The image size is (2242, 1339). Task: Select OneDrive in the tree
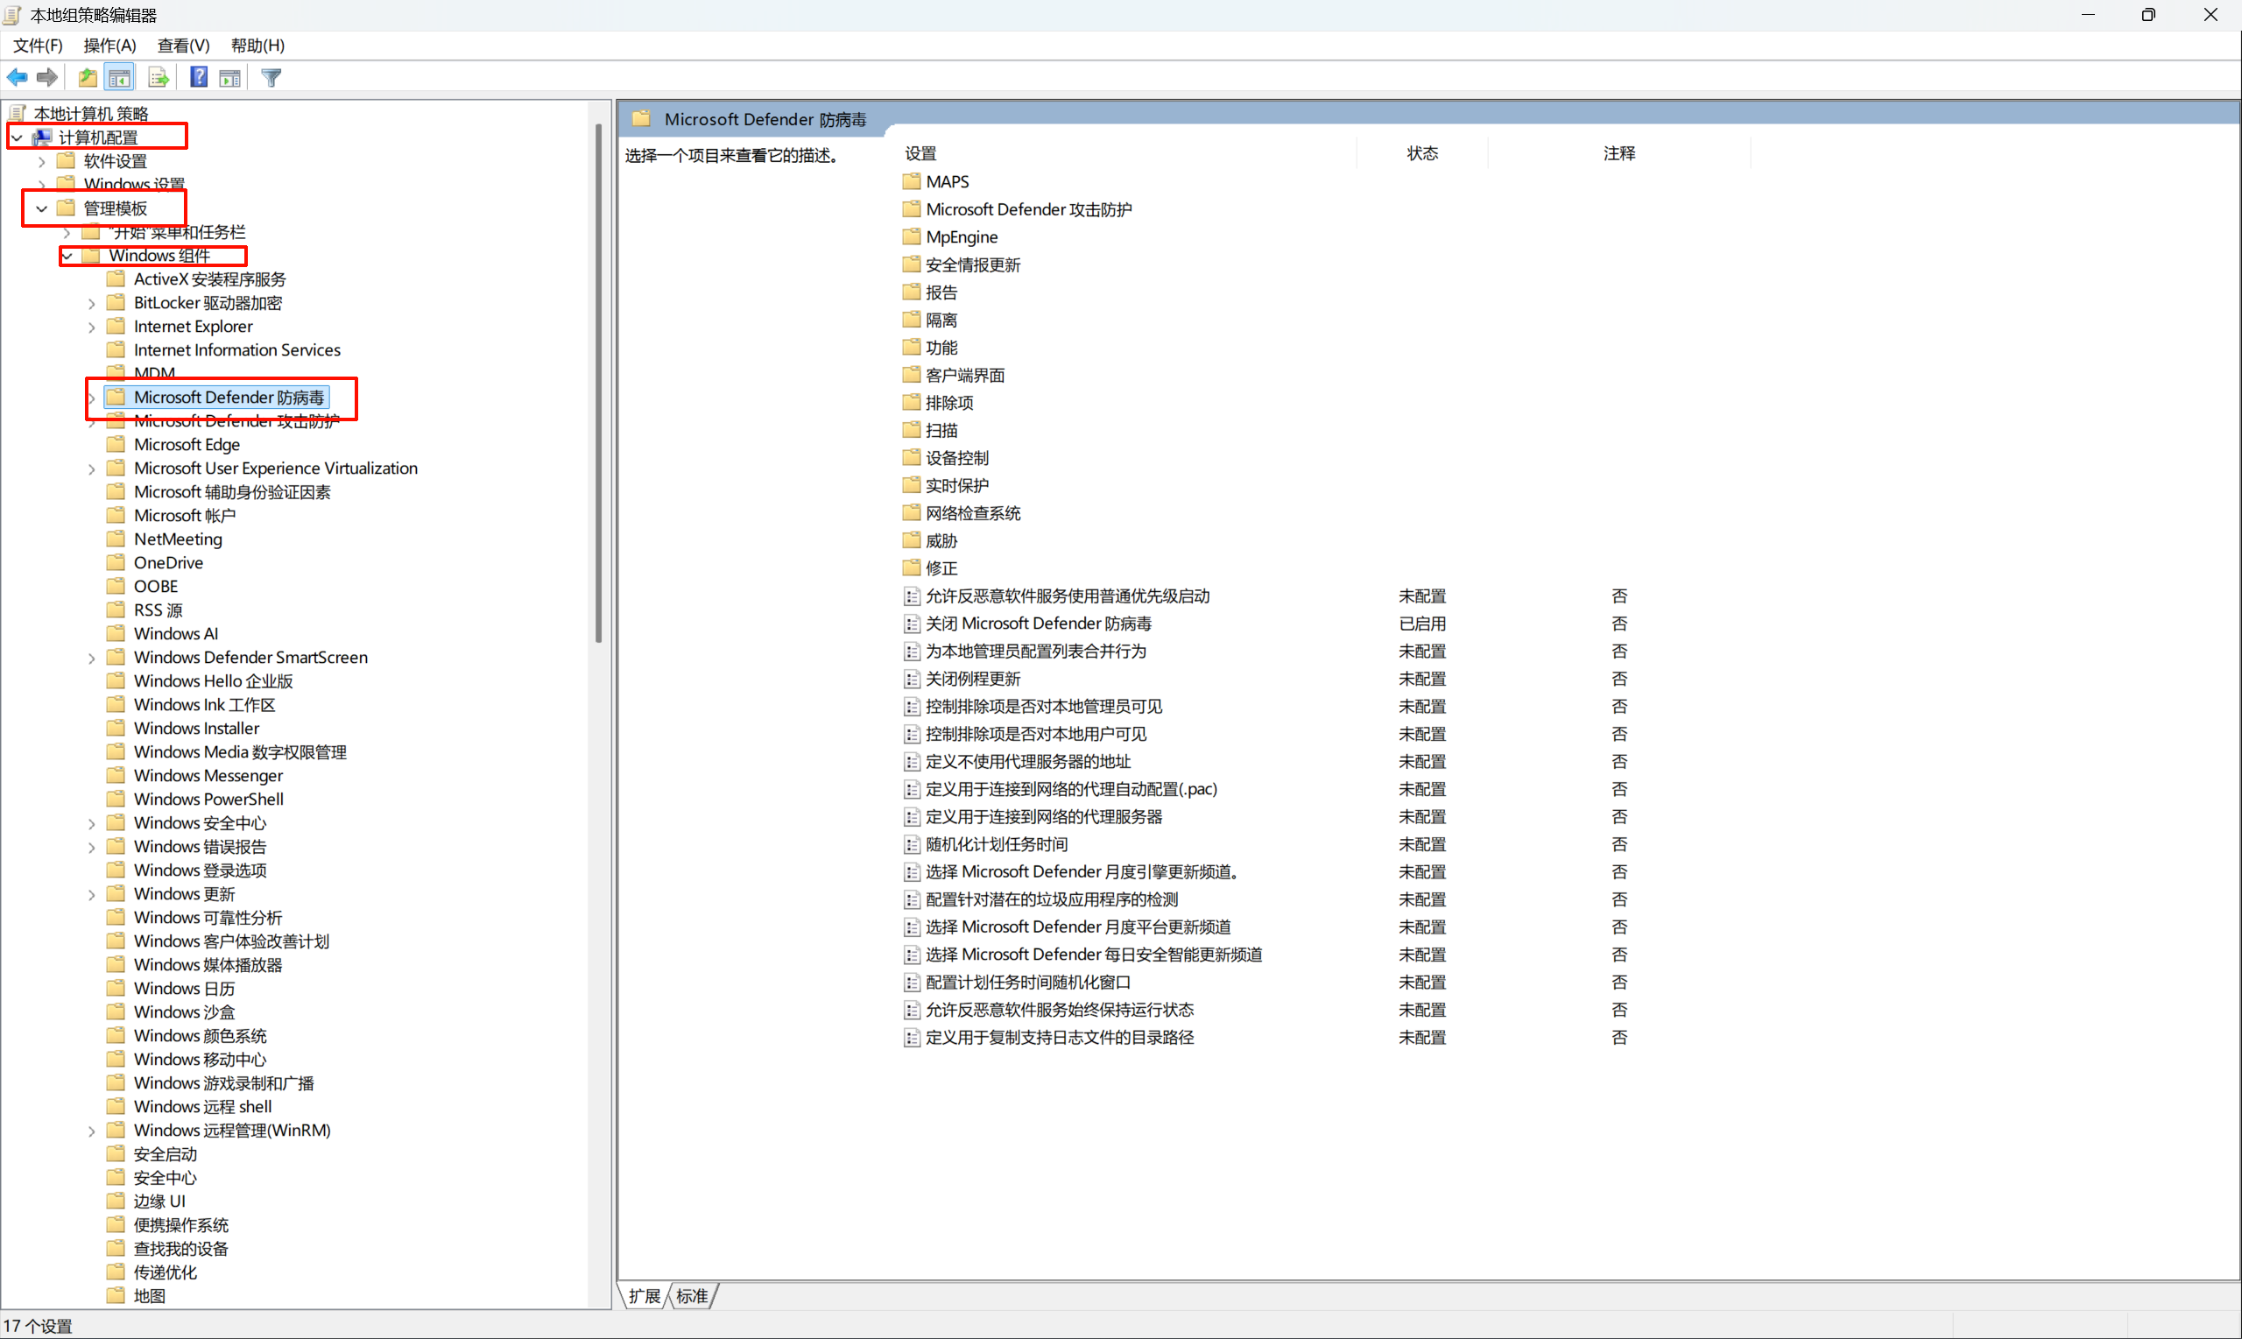coord(169,563)
